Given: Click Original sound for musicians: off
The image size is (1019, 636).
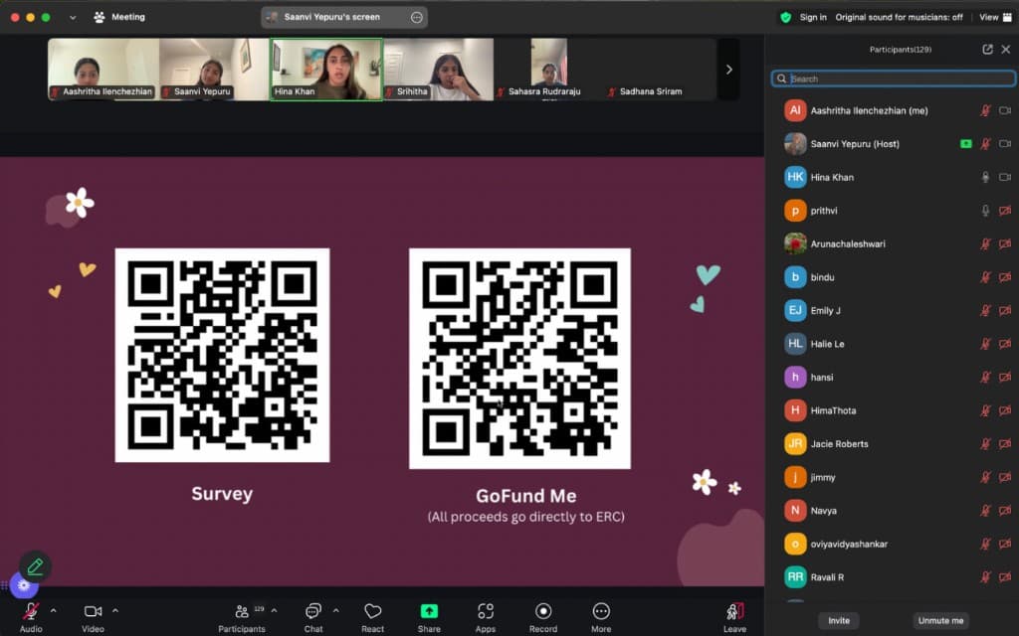Looking at the screenshot, I should point(899,18).
